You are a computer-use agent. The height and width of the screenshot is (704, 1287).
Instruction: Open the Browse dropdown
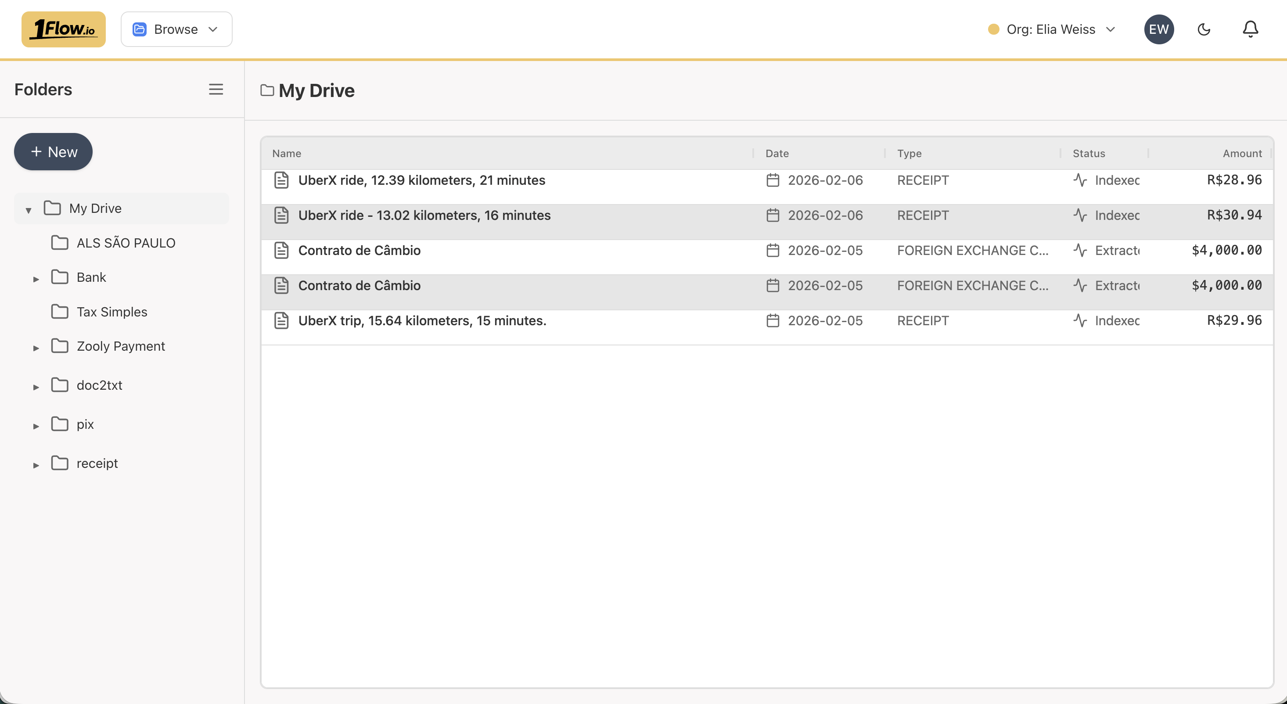coord(176,29)
